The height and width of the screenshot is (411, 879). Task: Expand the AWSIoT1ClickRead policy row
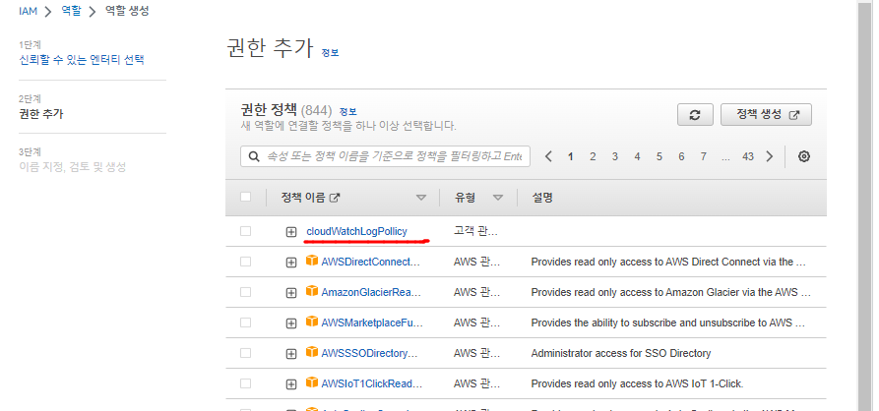pos(291,384)
